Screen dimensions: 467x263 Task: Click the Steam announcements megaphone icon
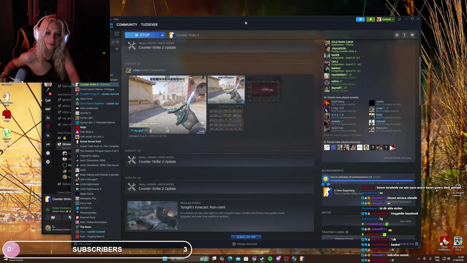pos(360,19)
